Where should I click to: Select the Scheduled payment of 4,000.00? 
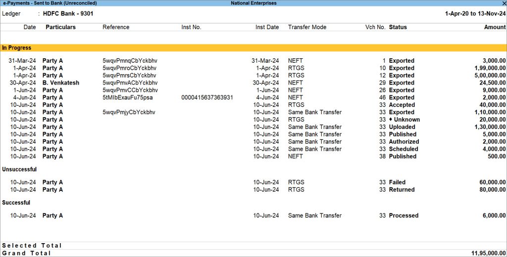(x=404, y=149)
